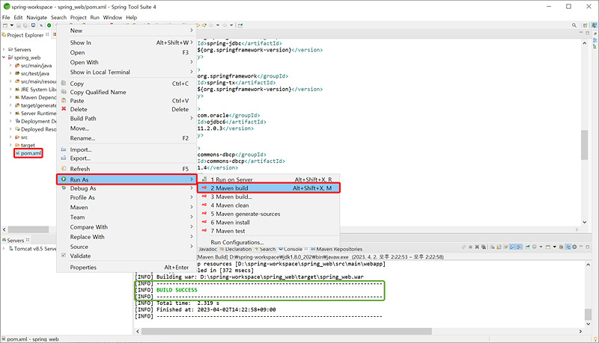This screenshot has width=599, height=343.
Task: Click Project Explorer horizontal scrollbar thumb
Action: coord(28,229)
